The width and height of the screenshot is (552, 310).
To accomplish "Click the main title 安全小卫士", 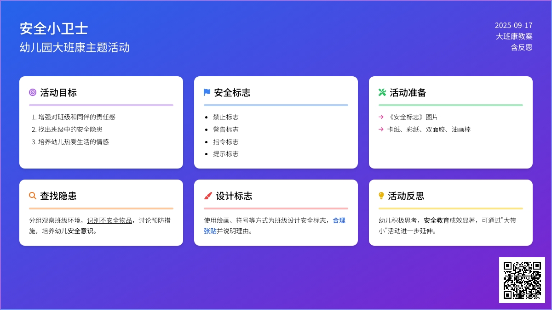I will [x=54, y=28].
